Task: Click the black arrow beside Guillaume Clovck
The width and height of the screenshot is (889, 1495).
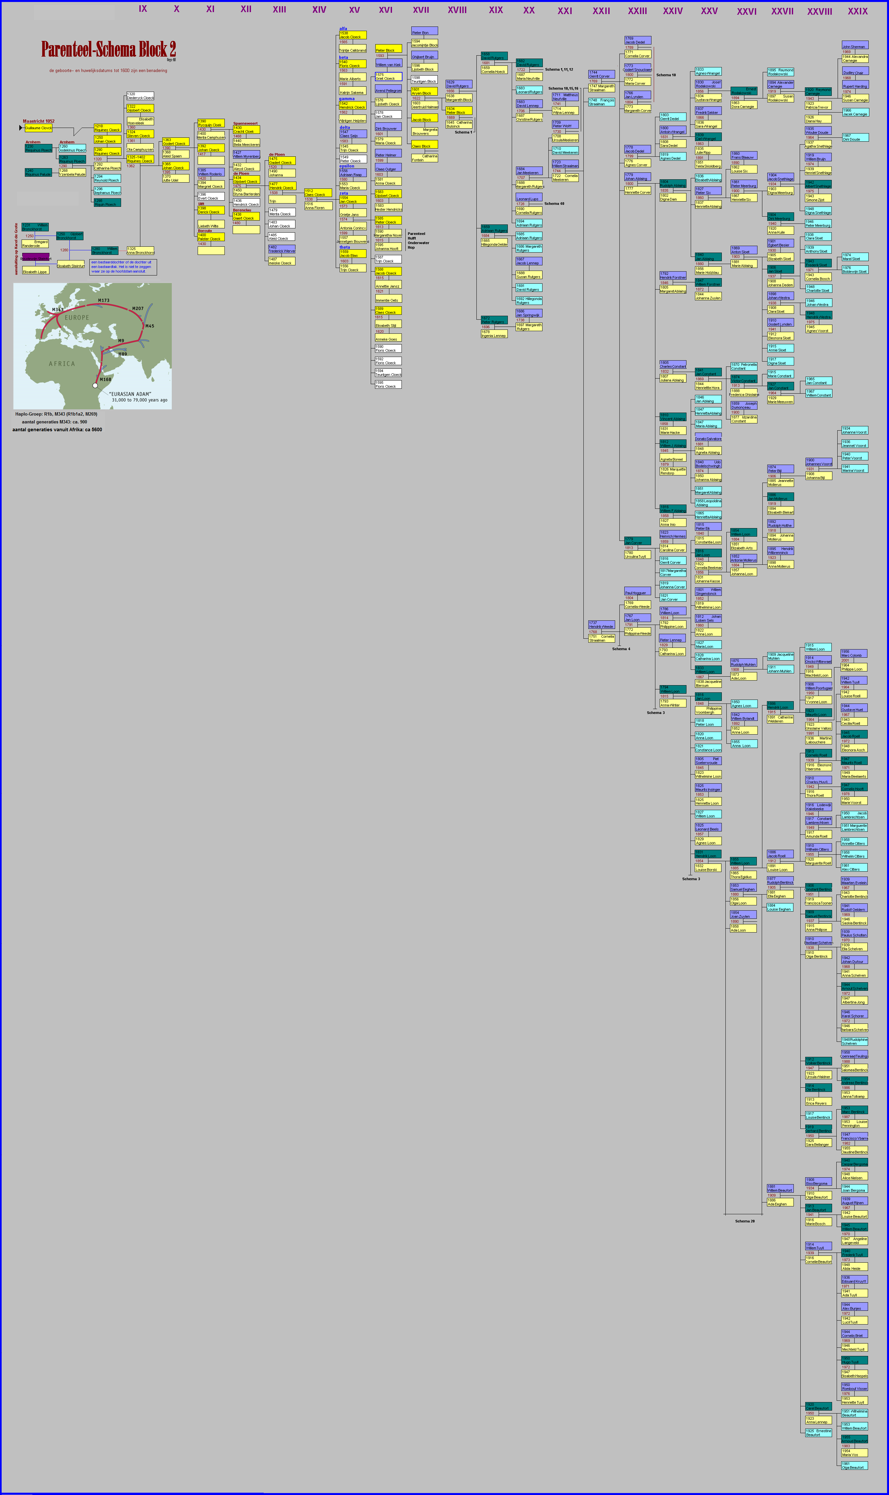Action: pos(21,128)
